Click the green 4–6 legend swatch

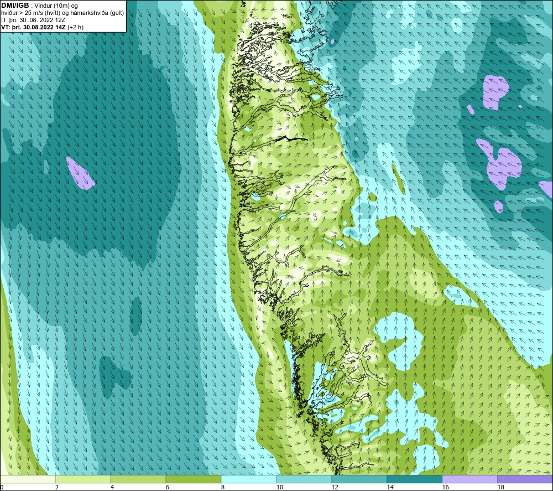tap(138, 479)
